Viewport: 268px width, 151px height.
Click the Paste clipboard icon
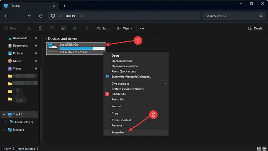tap(52, 28)
